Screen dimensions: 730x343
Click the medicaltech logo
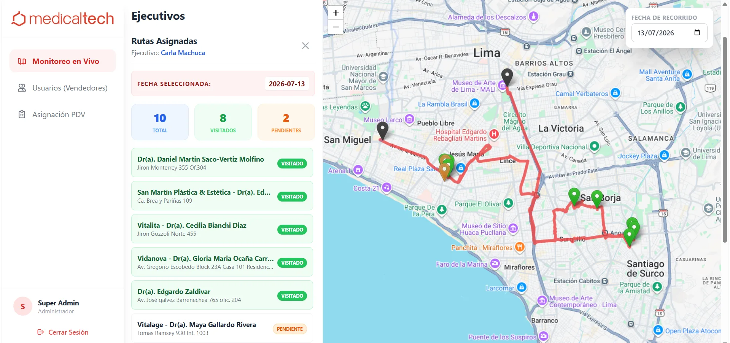[x=63, y=19]
